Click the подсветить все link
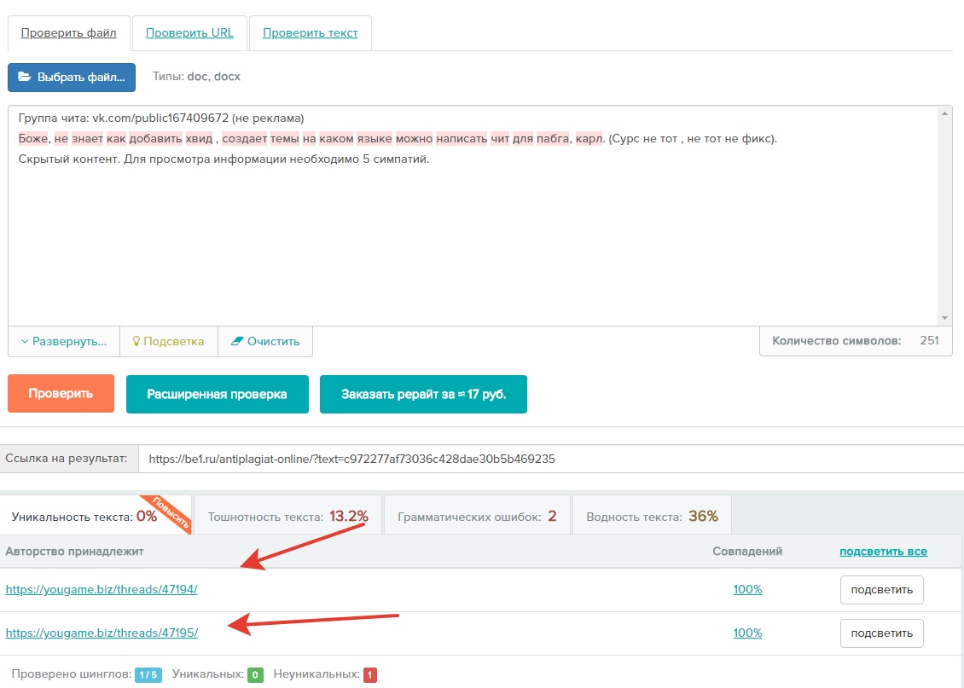Image resolution: width=964 pixels, height=688 pixels. coord(883,552)
